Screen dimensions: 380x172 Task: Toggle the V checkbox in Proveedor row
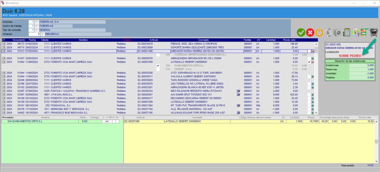(x=107, y=121)
